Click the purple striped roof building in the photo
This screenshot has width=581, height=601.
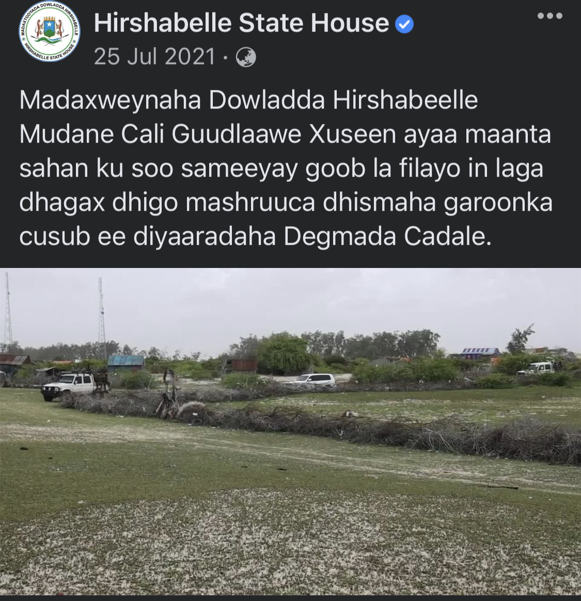point(480,352)
